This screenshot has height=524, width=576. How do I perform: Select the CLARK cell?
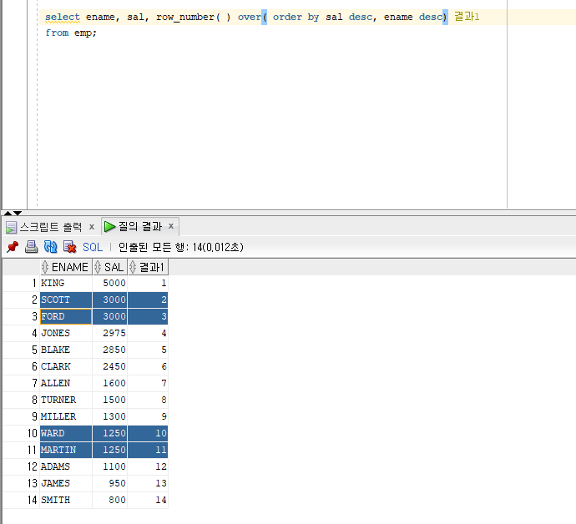coord(66,366)
